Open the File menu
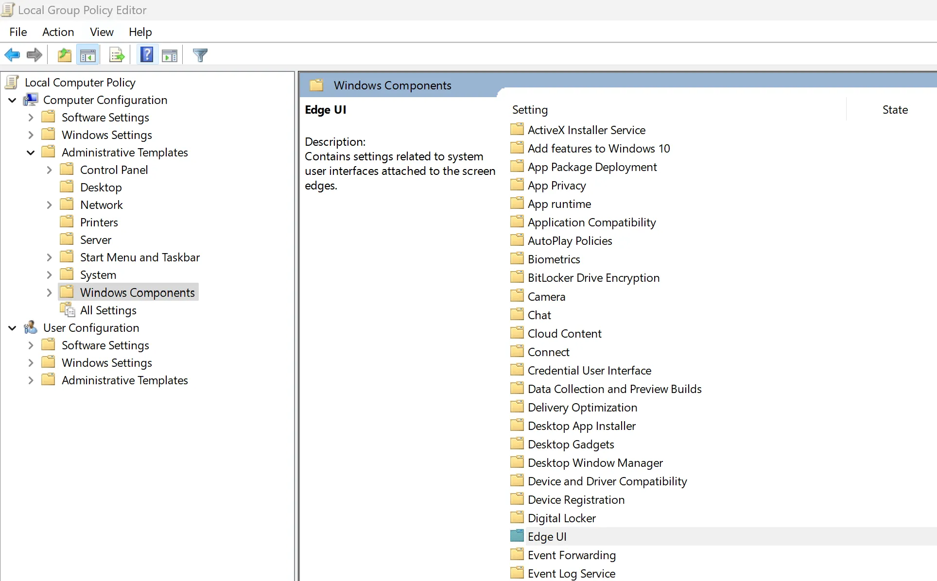The width and height of the screenshot is (937, 581). pos(18,32)
